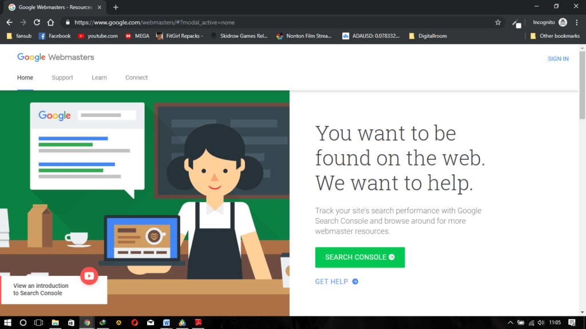Open Microsoft Word from the taskbar

pos(166,323)
